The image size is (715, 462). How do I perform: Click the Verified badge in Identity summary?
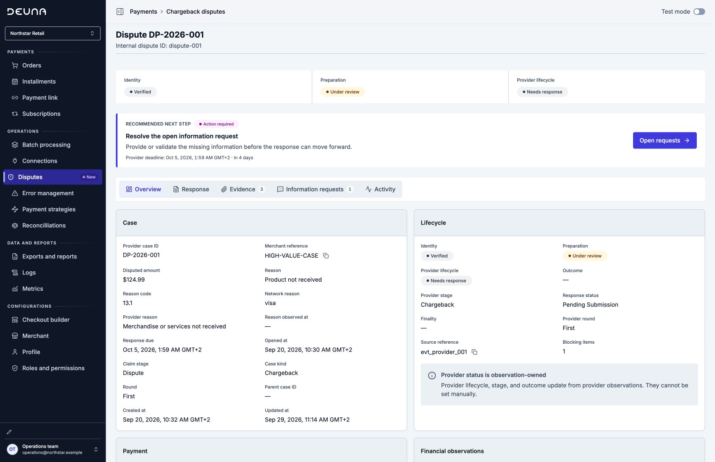pos(140,92)
